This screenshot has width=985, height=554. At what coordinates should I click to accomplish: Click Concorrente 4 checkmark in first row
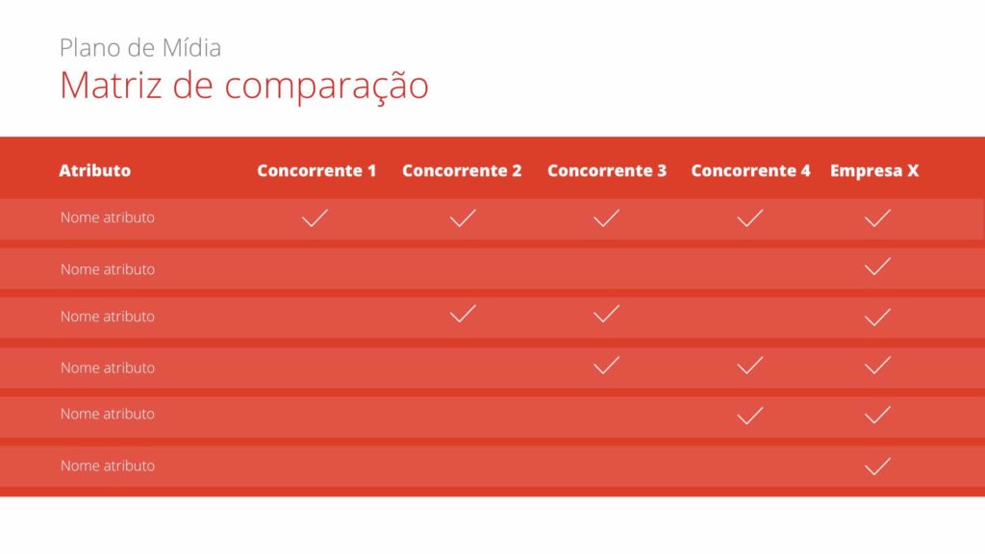[x=749, y=218]
